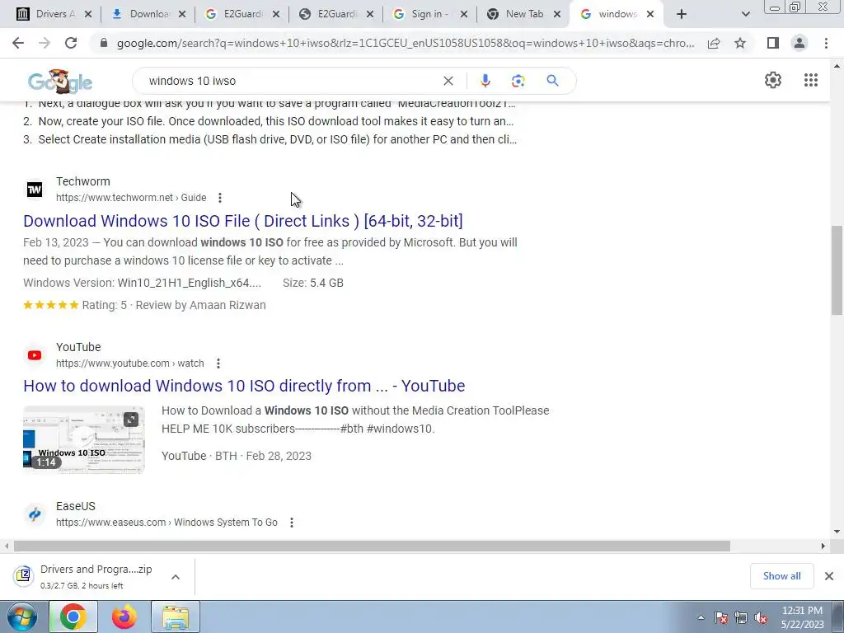844x633 pixels.
Task: Open a new browser tab
Action: click(x=682, y=14)
